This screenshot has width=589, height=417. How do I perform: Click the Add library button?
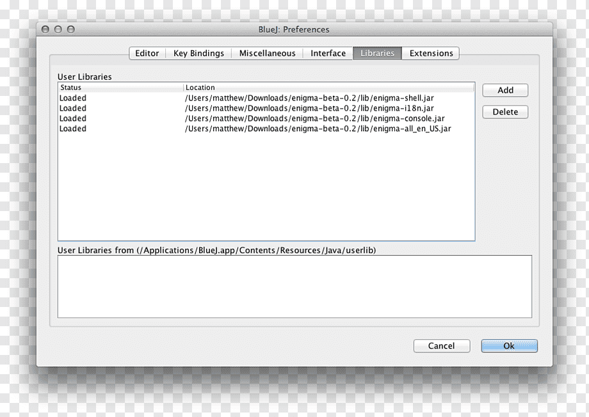point(505,90)
